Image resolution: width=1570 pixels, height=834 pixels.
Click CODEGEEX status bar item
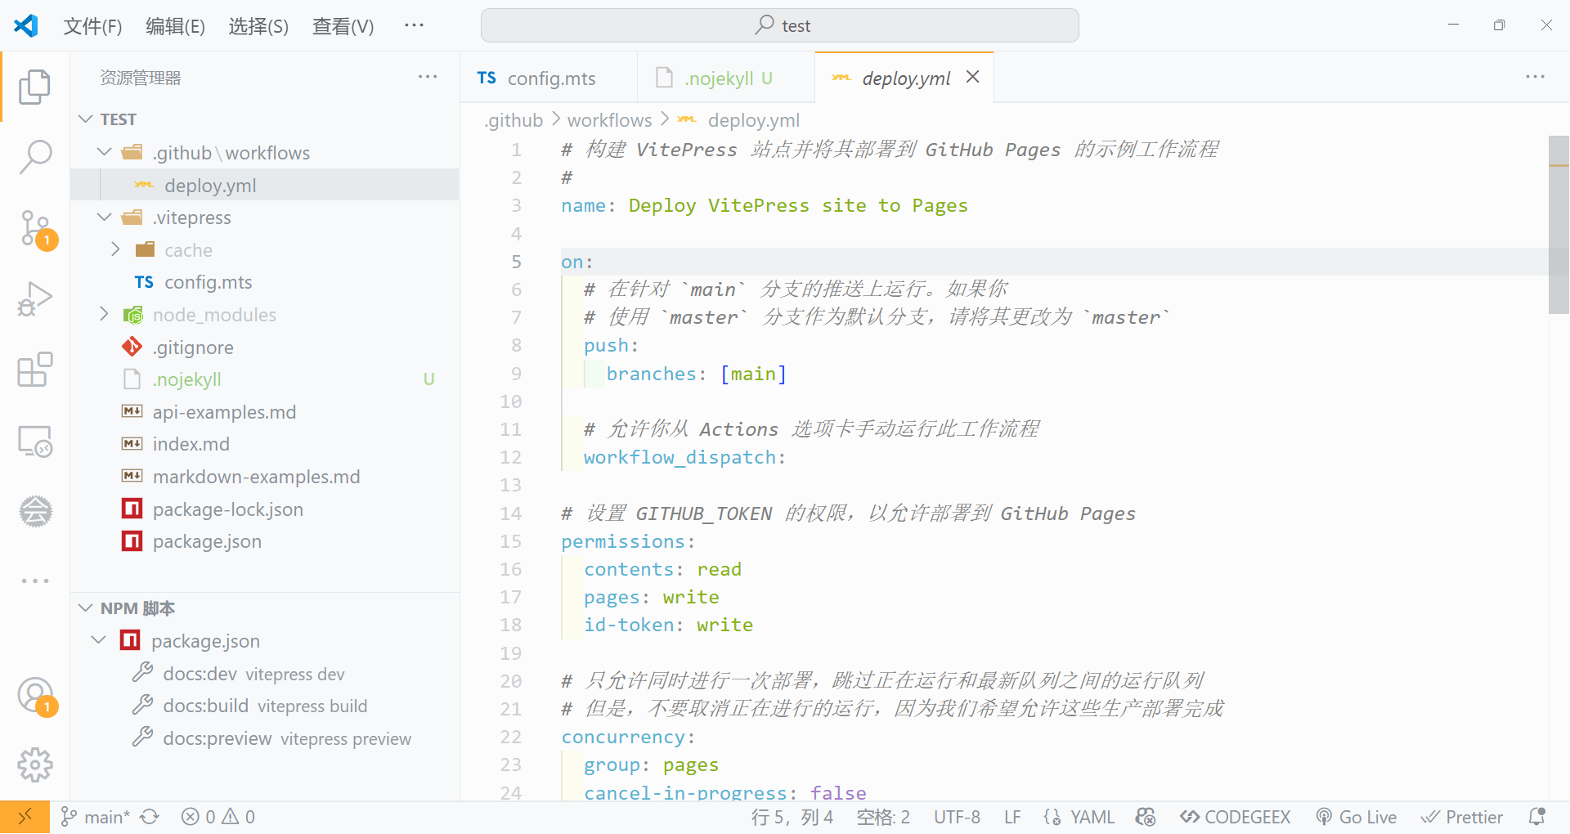coord(1235,817)
